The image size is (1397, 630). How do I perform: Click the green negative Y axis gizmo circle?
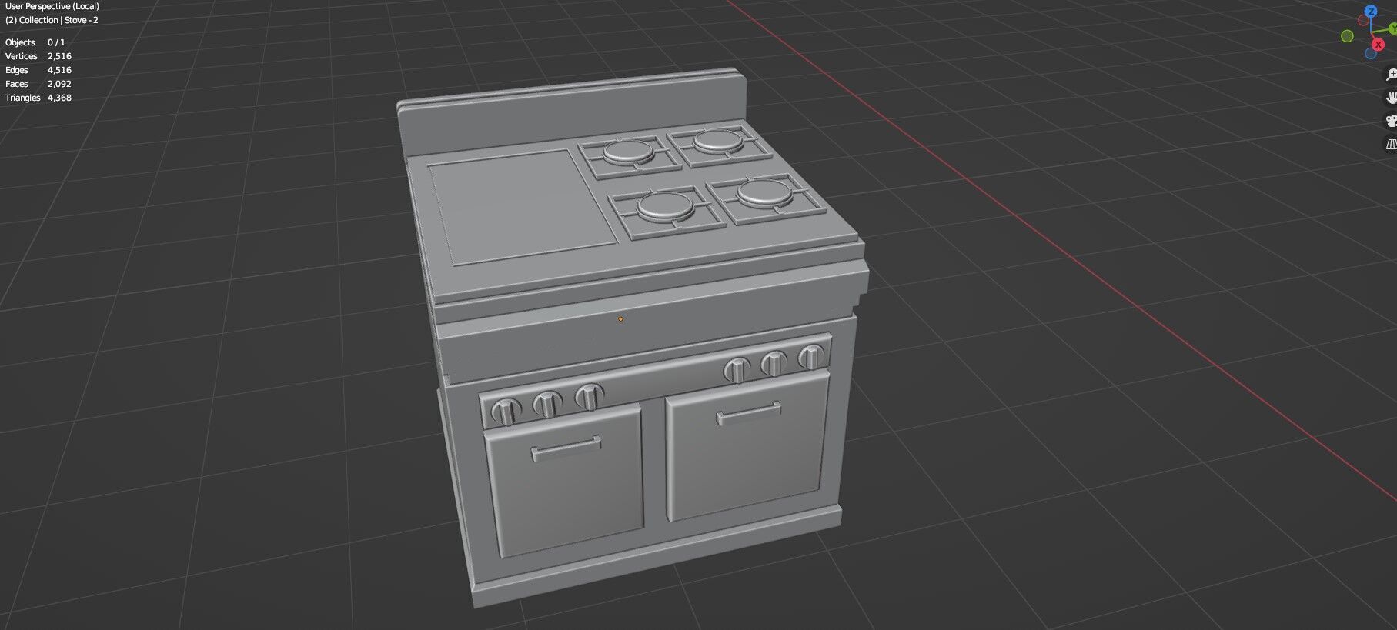(1347, 36)
